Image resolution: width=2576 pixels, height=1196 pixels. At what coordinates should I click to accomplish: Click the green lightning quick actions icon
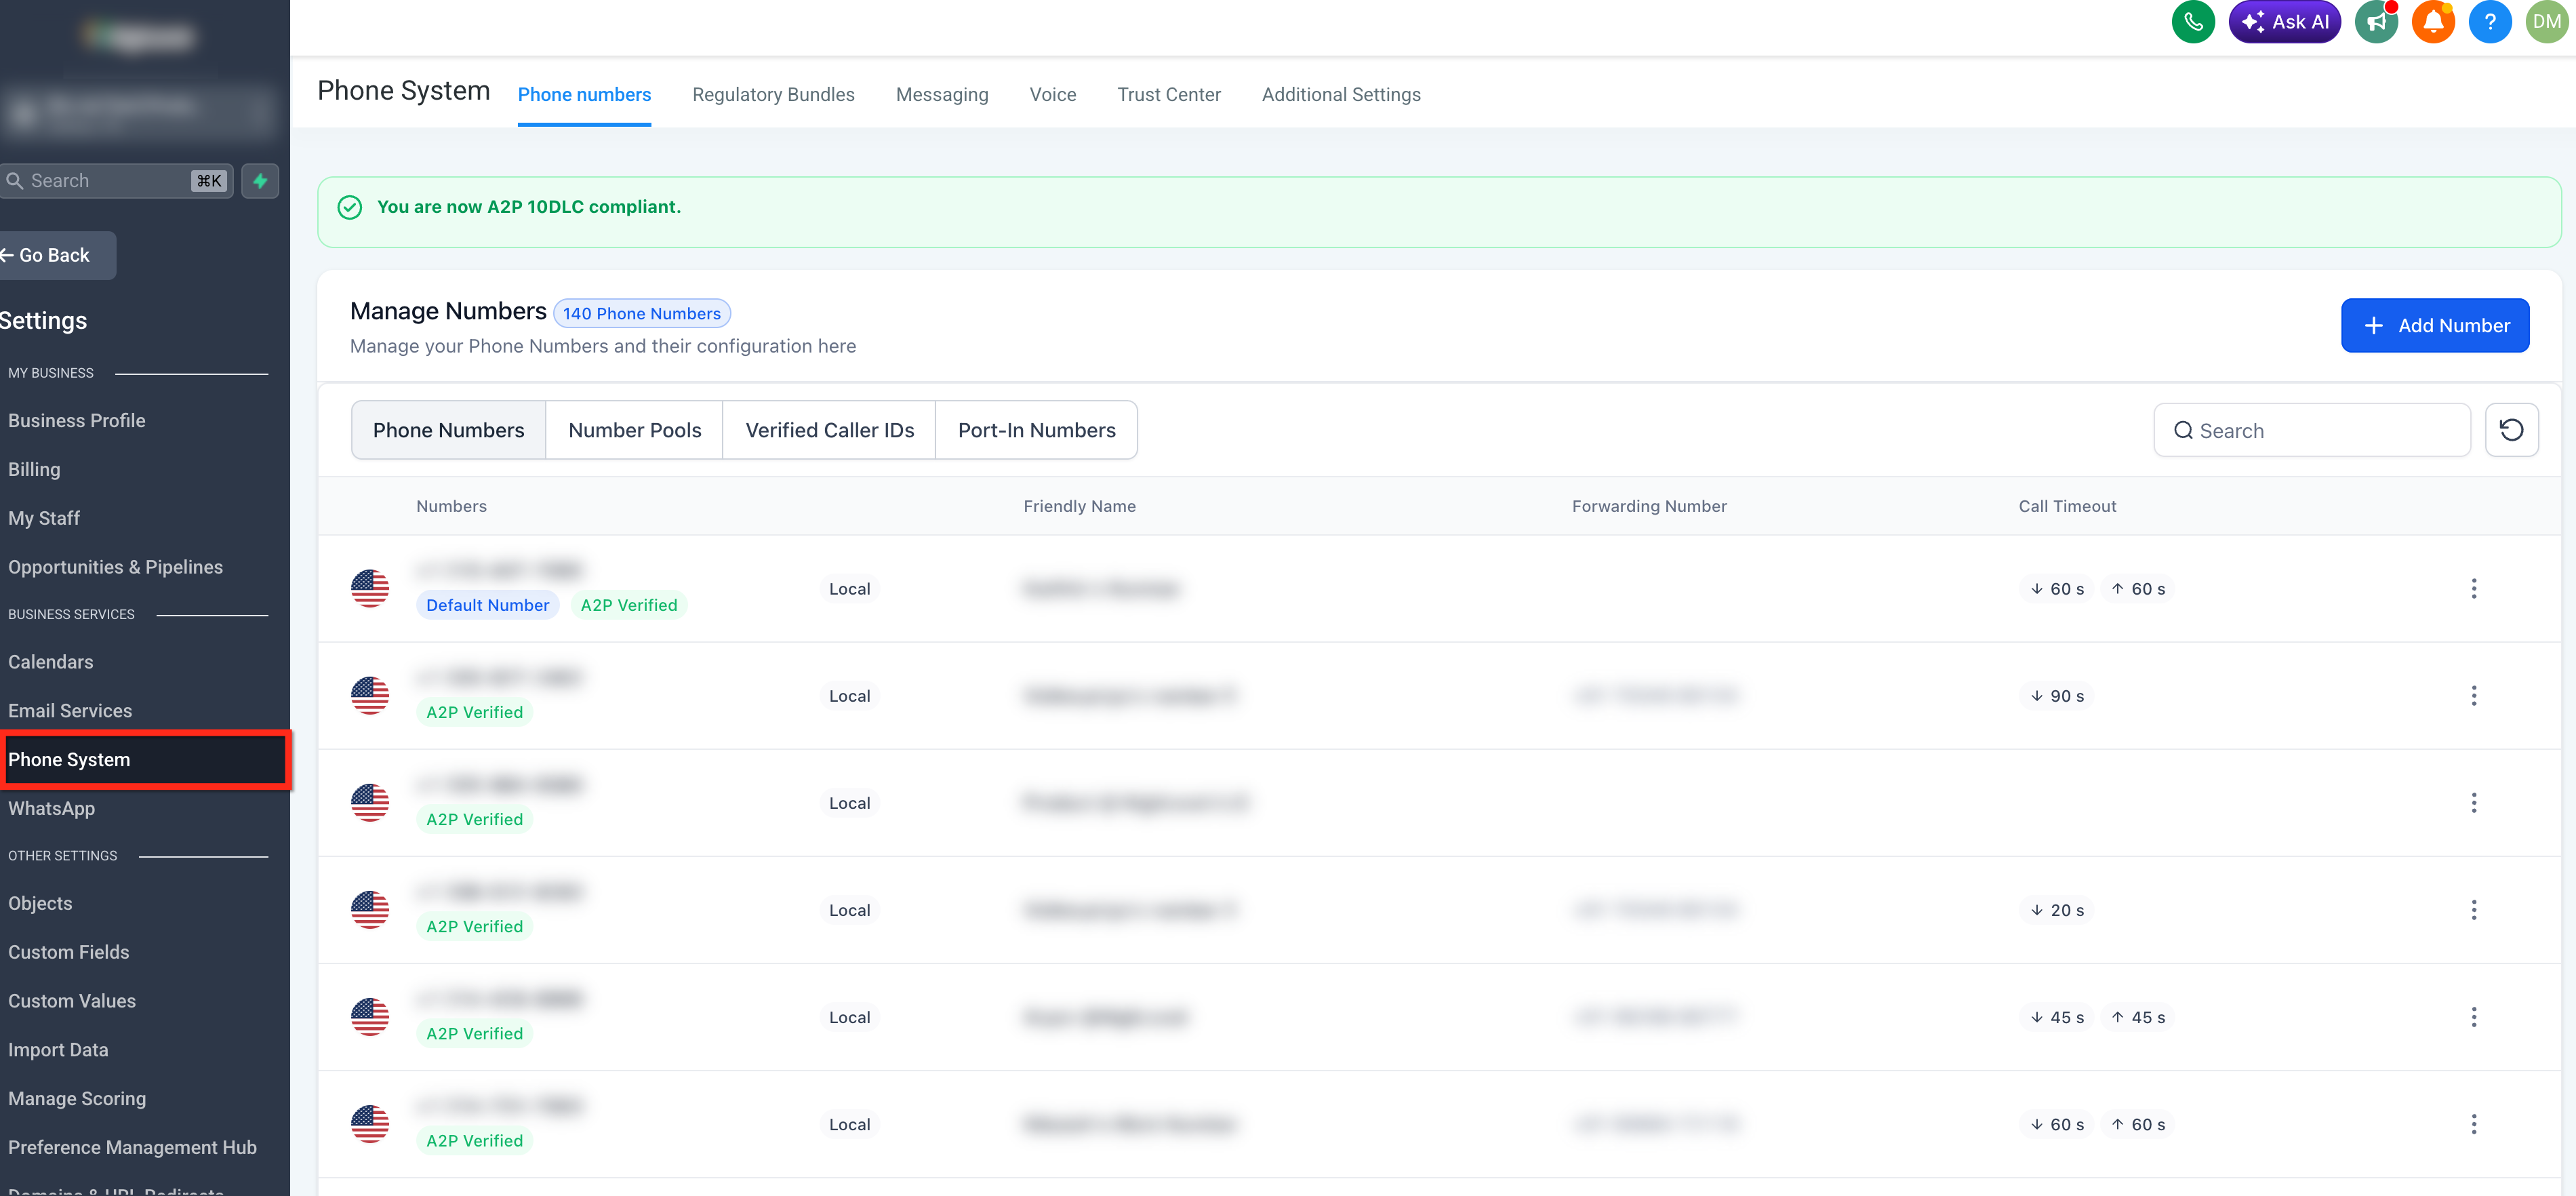(260, 181)
